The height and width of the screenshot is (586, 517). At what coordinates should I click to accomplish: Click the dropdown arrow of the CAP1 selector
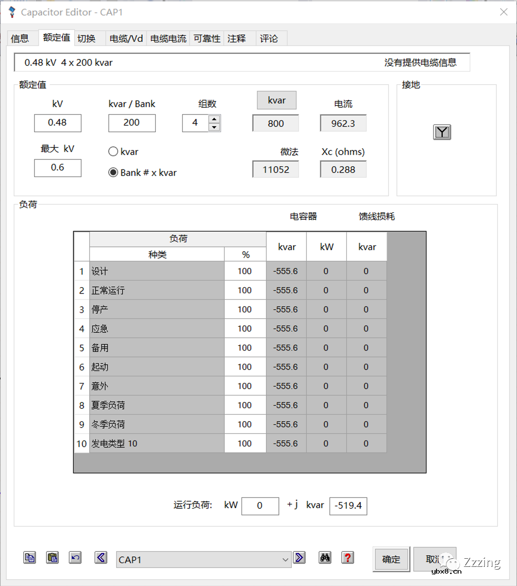[x=286, y=559]
